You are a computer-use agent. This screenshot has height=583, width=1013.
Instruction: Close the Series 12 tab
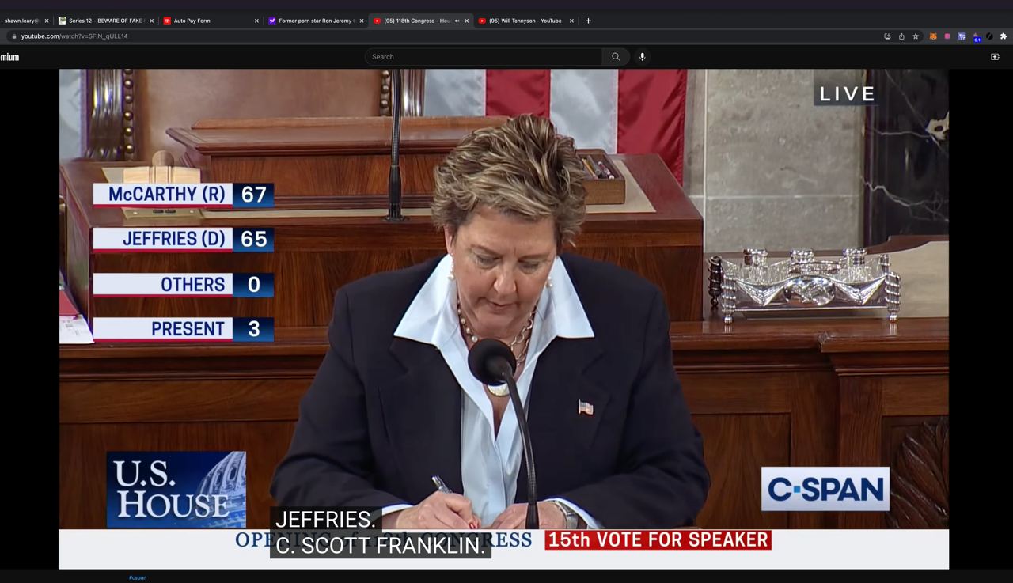pyautogui.click(x=151, y=21)
